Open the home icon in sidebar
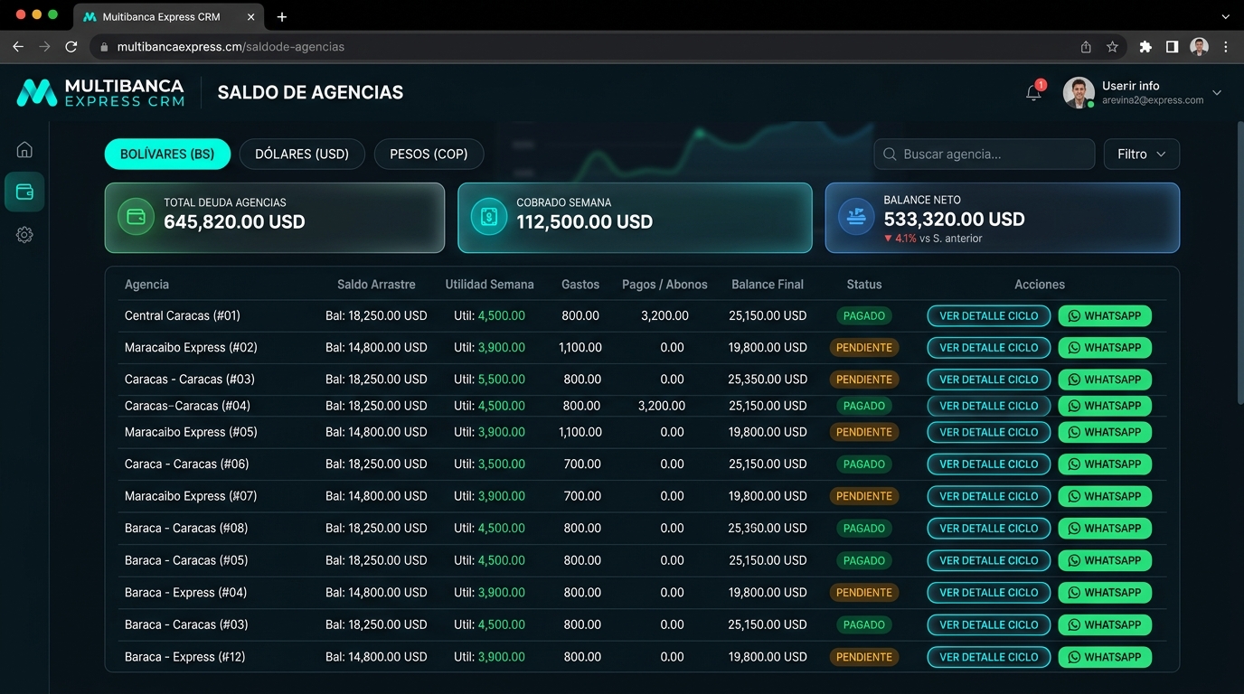 tap(24, 150)
